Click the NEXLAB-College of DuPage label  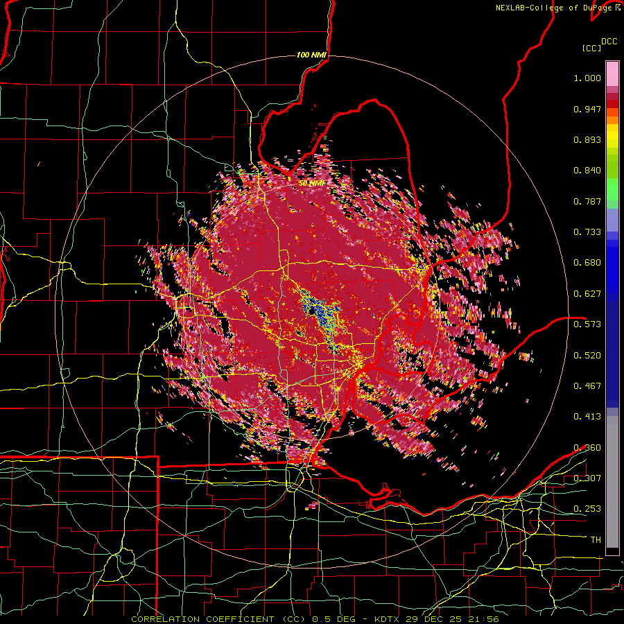point(555,8)
